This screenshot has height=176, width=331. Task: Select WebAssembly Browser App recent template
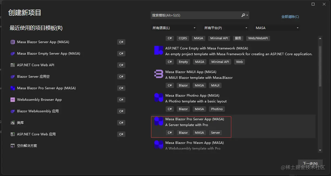click(x=39, y=100)
